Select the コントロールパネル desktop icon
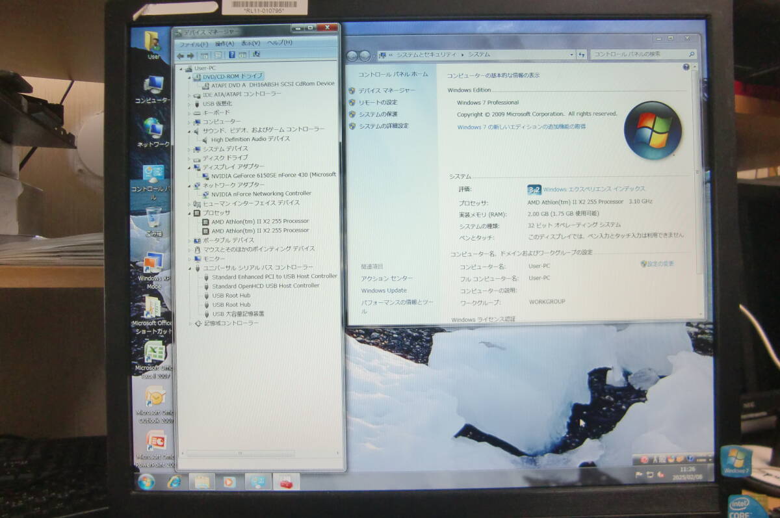Image resolution: width=780 pixels, height=518 pixels. (x=153, y=182)
